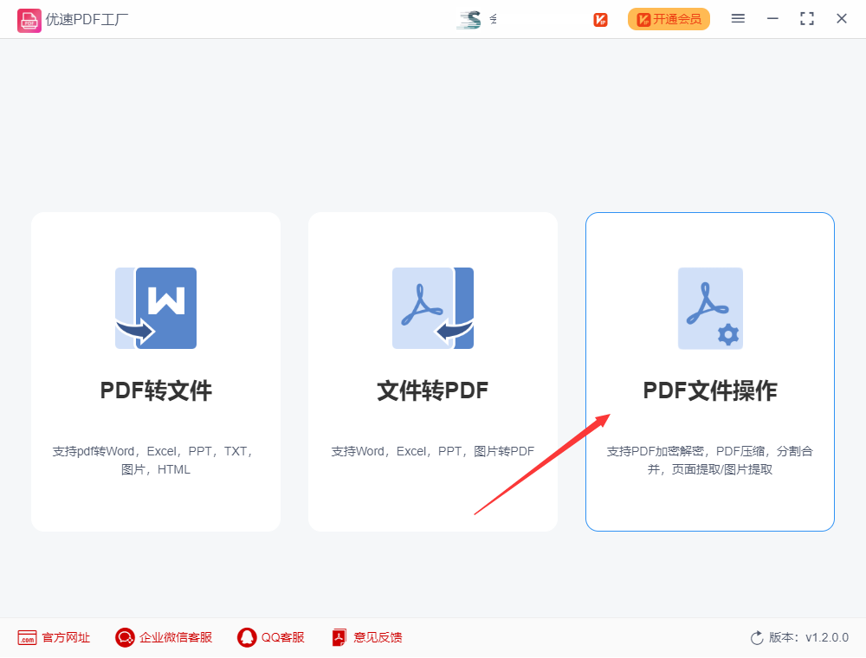Select the PDF转文件 heading
The image size is (866, 658).
156,390
